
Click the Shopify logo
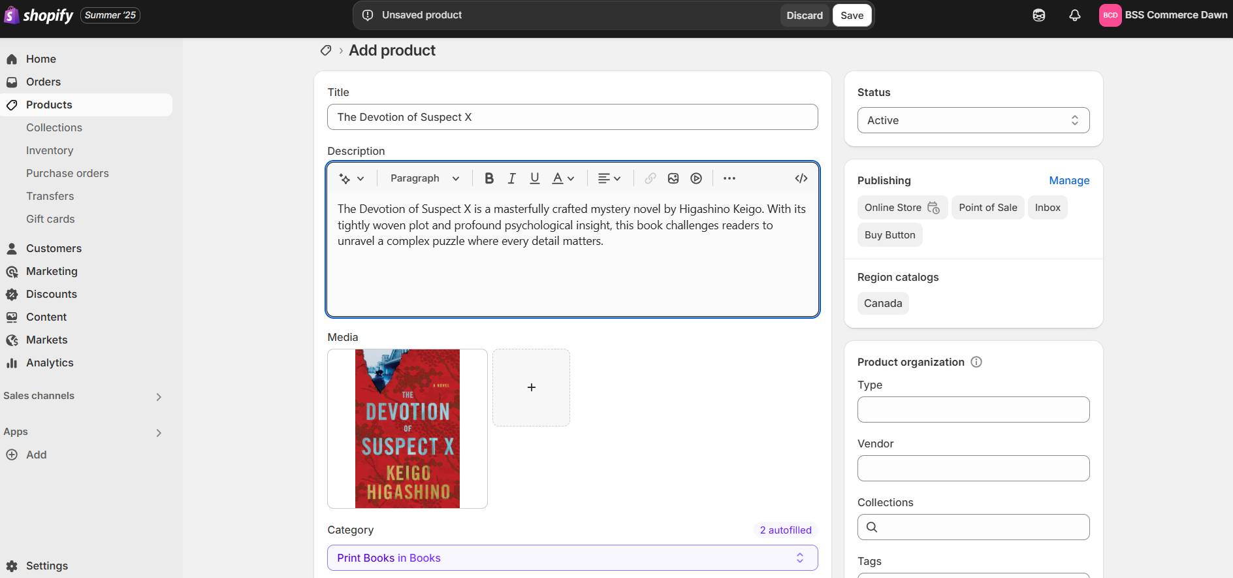coord(39,15)
